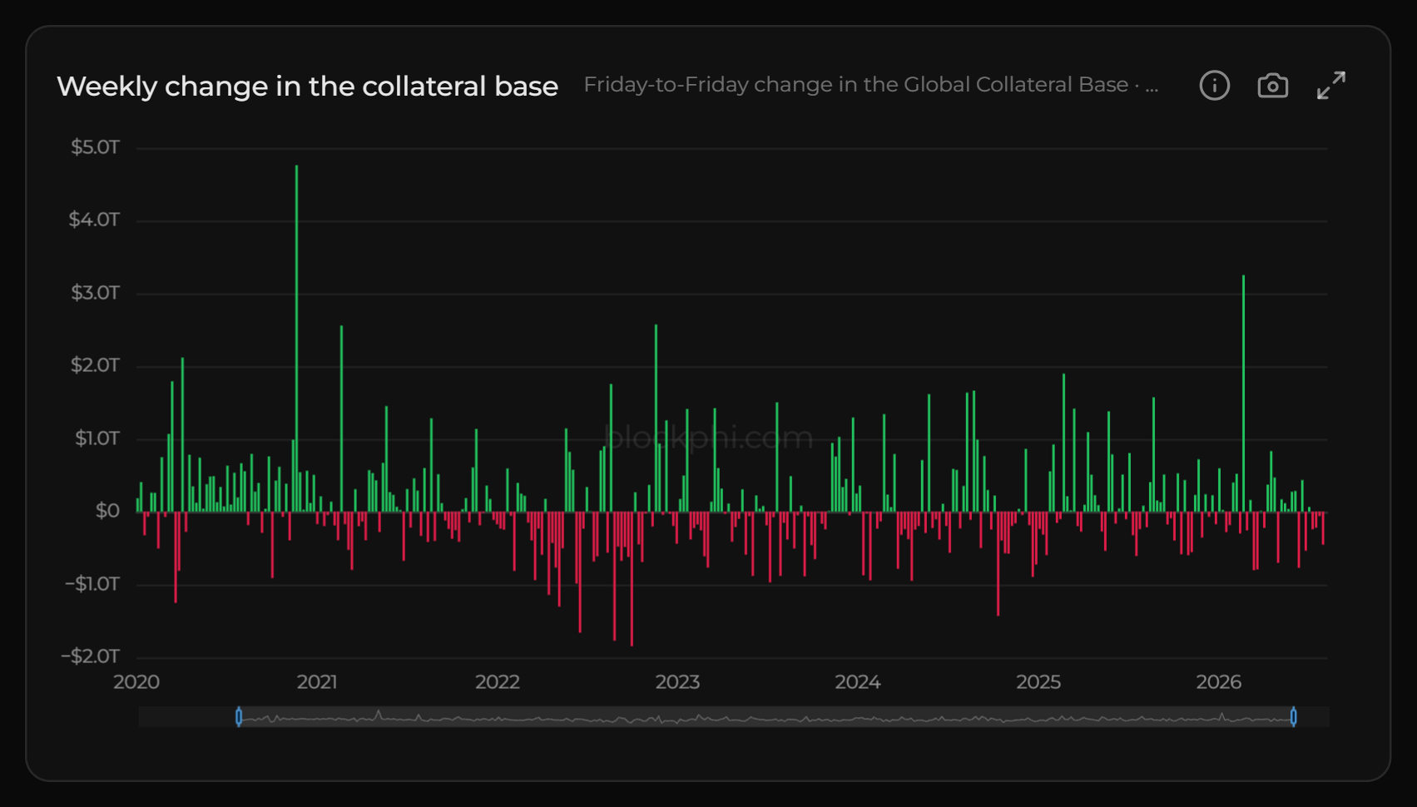The width and height of the screenshot is (1417, 807).
Task: Click the 2025 x-axis label
Action: point(1038,682)
